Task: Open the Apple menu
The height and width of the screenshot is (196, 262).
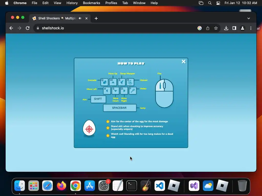Action: pos(7,3)
